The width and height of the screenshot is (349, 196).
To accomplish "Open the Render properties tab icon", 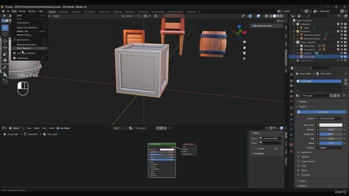I will coord(291,81).
